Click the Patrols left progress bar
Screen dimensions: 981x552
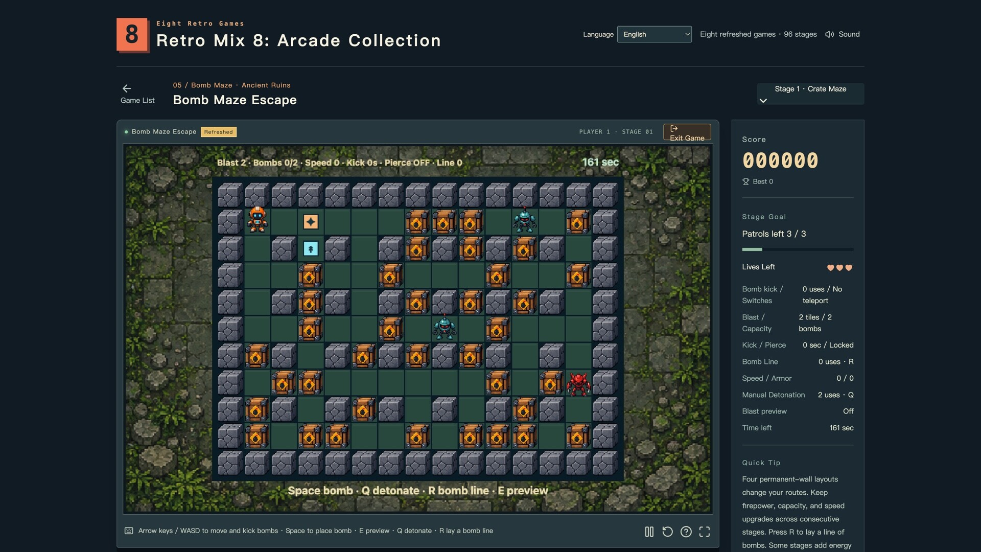798,249
